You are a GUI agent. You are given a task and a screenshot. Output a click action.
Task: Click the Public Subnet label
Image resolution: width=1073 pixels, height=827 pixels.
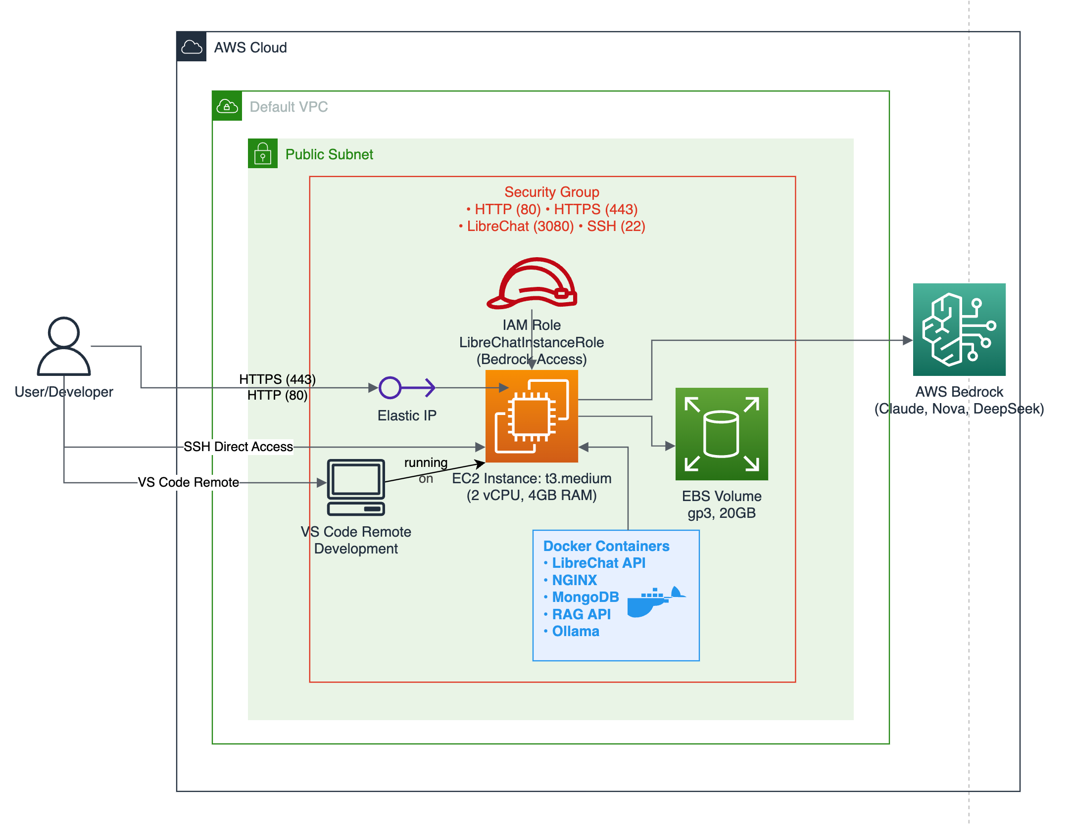point(329,154)
